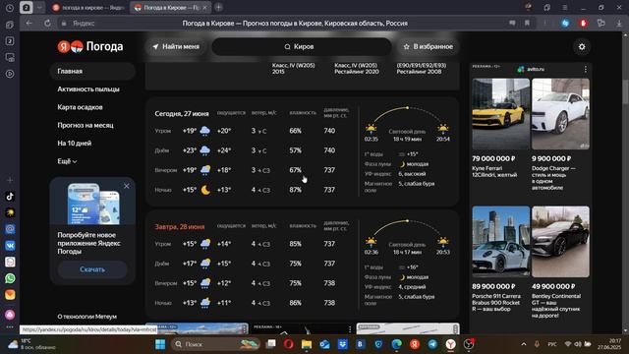Open WhatsApp icon in browser sidebar
Viewport: 629px width, 354px height.
pos(10,278)
